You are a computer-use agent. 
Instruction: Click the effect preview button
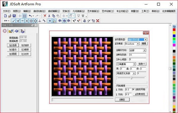pyautogui.click(x=140, y=94)
